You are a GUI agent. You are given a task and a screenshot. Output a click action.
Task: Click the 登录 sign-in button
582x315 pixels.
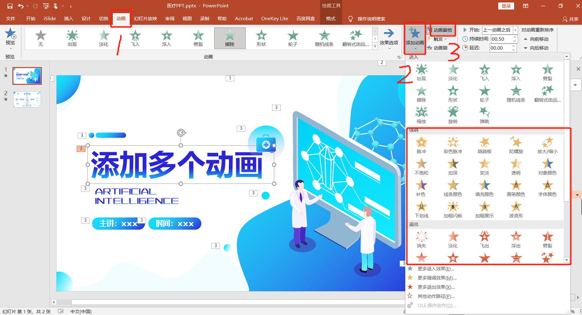(506, 6)
